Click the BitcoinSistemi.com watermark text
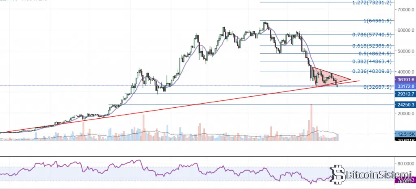The width and height of the screenshot is (416, 189). click(370, 175)
